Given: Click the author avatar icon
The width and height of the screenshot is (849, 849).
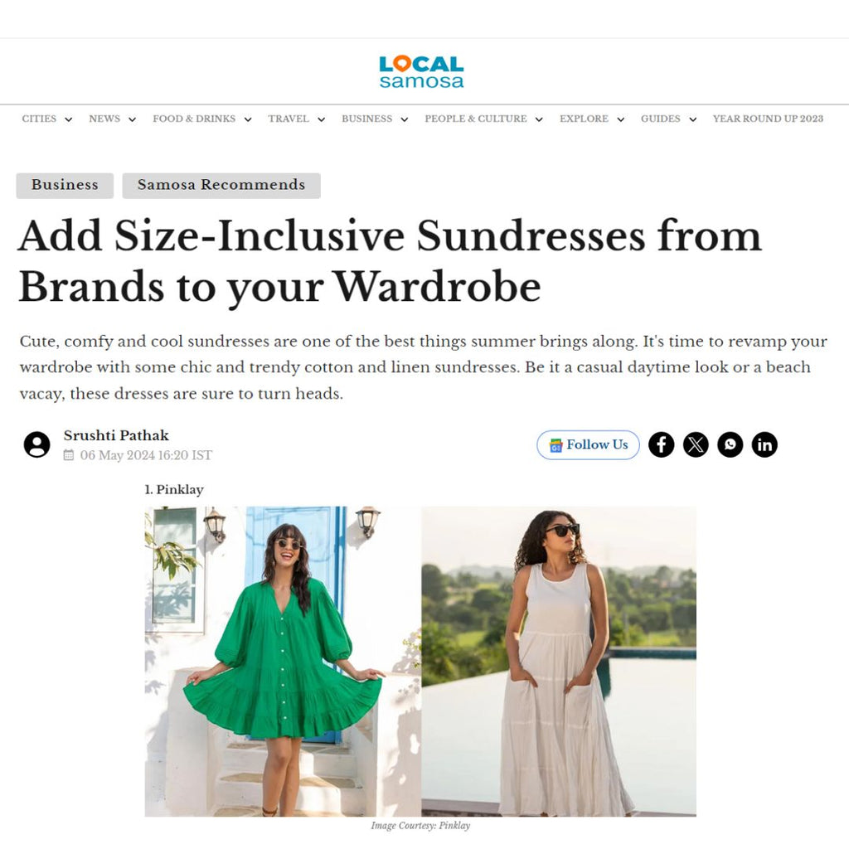Looking at the screenshot, I should 36,444.
